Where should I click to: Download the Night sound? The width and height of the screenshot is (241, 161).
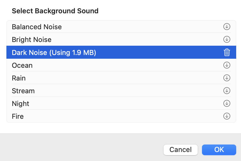point(227,103)
